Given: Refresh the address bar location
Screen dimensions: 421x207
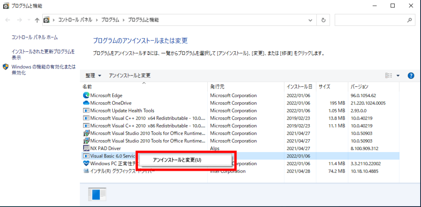Looking at the screenshot, I should coord(324,20).
